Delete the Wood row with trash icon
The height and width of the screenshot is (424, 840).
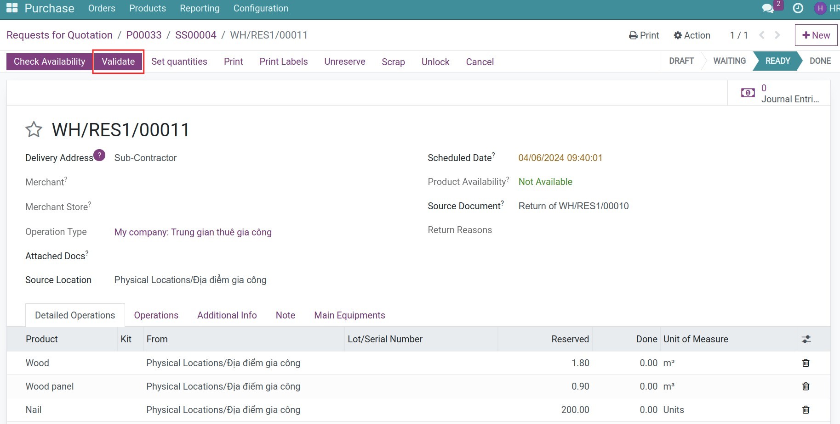coord(806,363)
